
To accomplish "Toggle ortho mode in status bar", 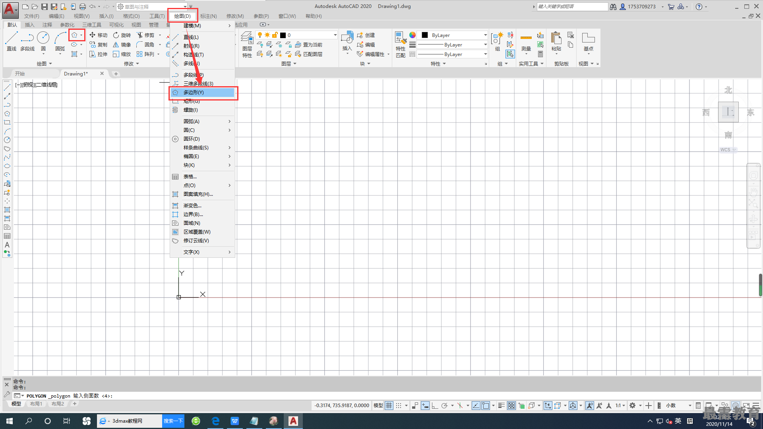I will (435, 406).
